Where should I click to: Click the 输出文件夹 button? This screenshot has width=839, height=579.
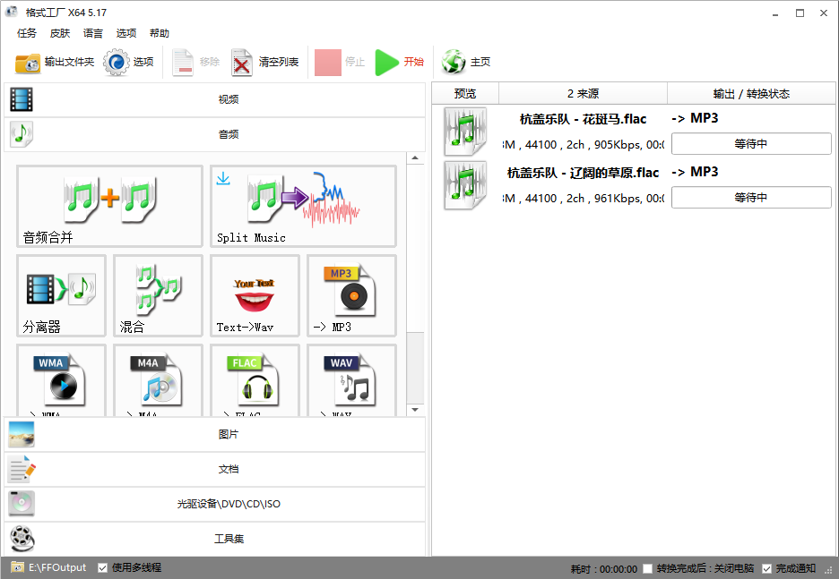(x=55, y=63)
